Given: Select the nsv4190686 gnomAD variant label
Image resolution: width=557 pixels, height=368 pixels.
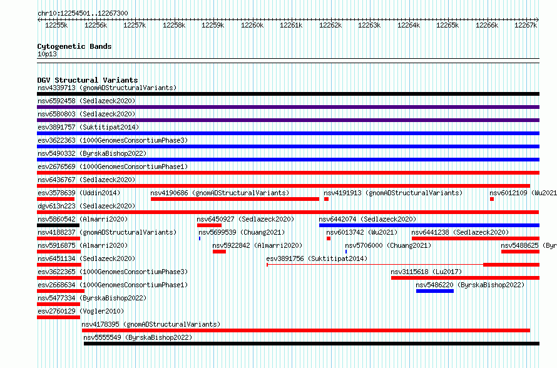Looking at the screenshot, I should click(x=220, y=193).
